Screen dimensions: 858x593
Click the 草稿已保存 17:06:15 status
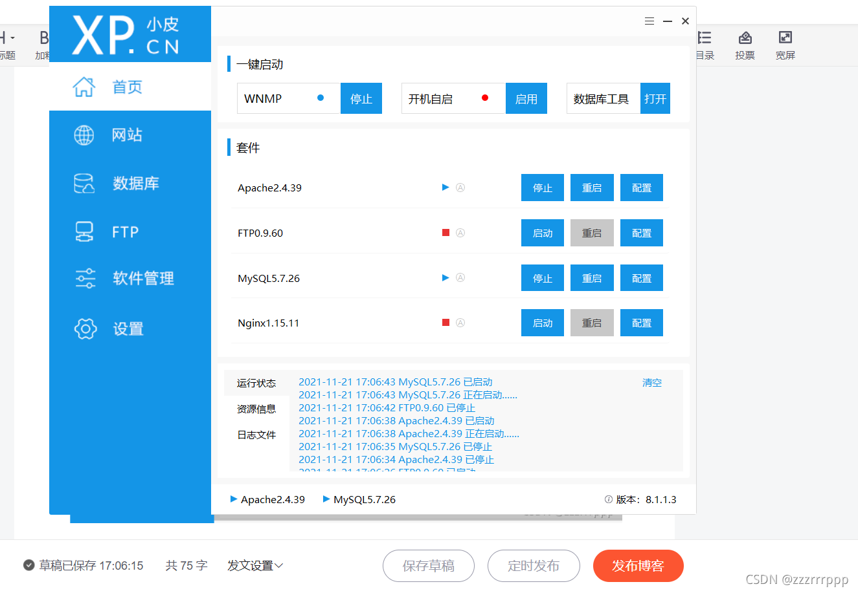[84, 566]
